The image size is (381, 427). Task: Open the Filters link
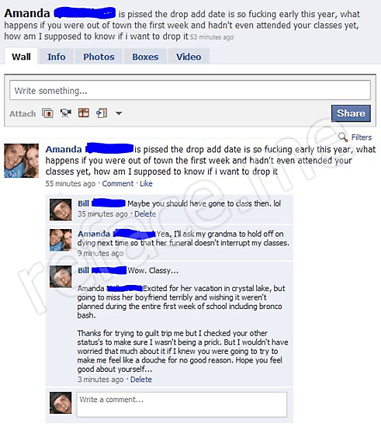362,137
